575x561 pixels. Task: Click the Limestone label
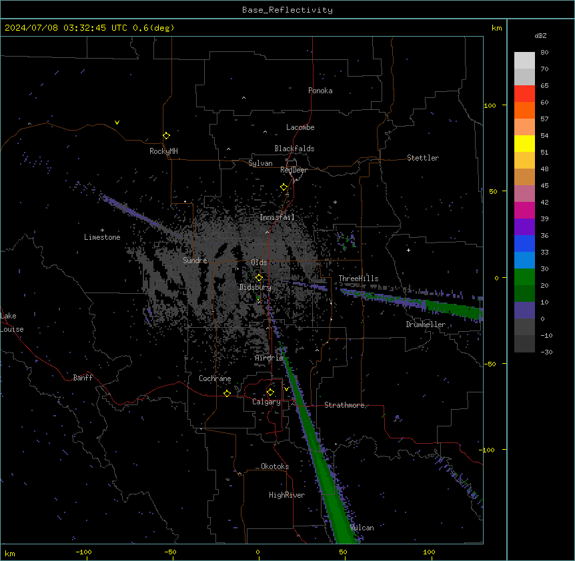[102, 237]
